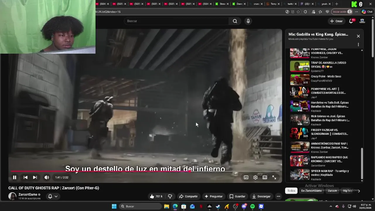
Task: Close the mix playlist panel
Action: tap(358, 36)
